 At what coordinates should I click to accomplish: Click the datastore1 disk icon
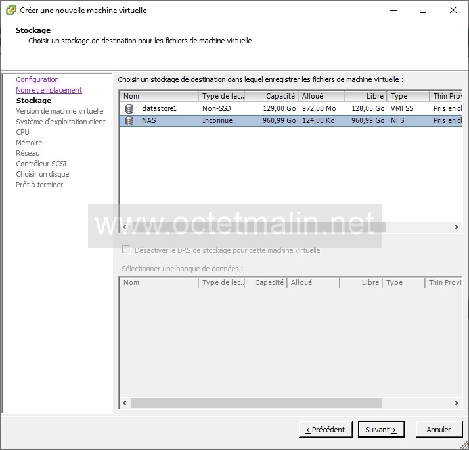pos(129,108)
